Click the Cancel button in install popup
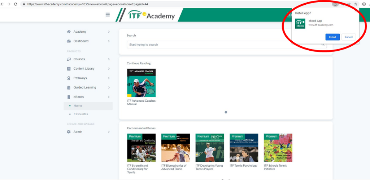The image size is (370, 180). click(x=349, y=37)
